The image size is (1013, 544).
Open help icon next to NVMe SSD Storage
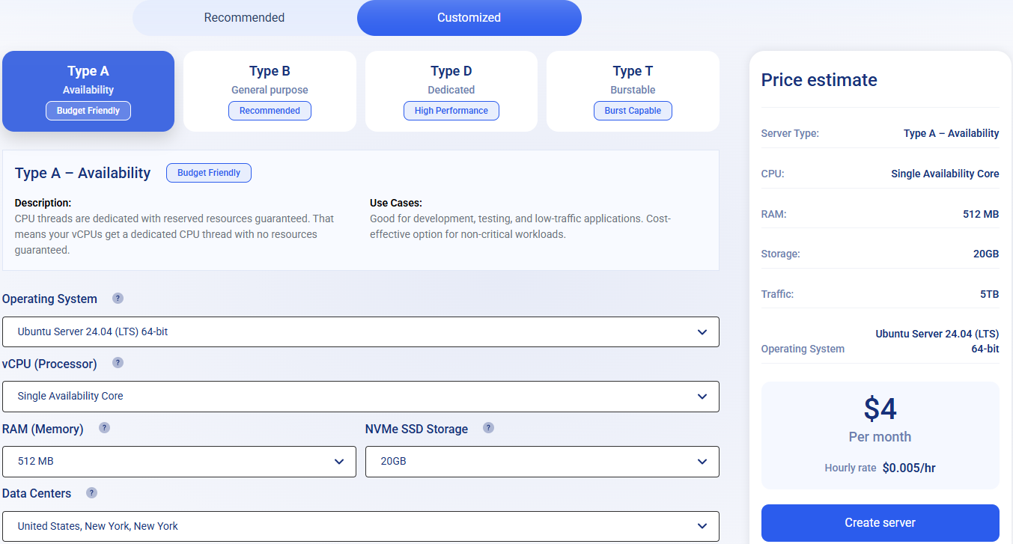(x=488, y=428)
